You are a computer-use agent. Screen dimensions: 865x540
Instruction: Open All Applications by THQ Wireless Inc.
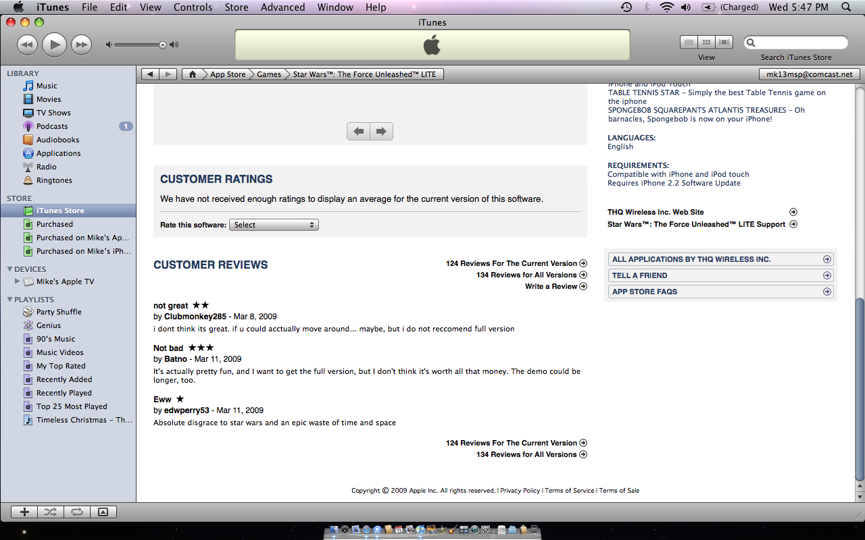pyautogui.click(x=721, y=259)
